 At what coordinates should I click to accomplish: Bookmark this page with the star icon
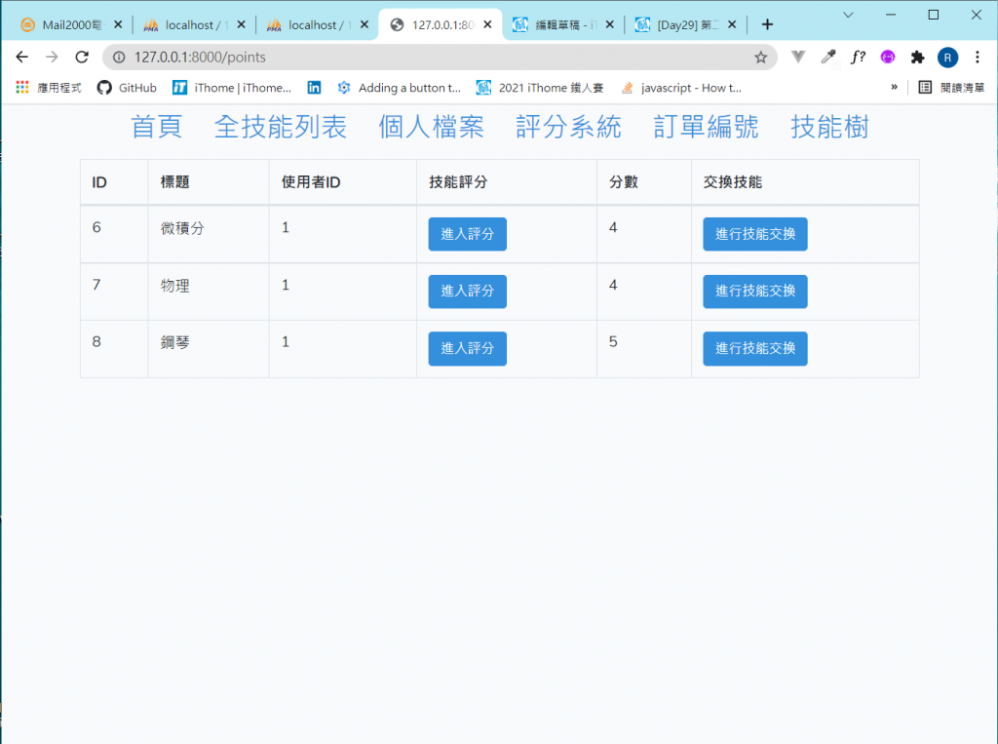(760, 58)
